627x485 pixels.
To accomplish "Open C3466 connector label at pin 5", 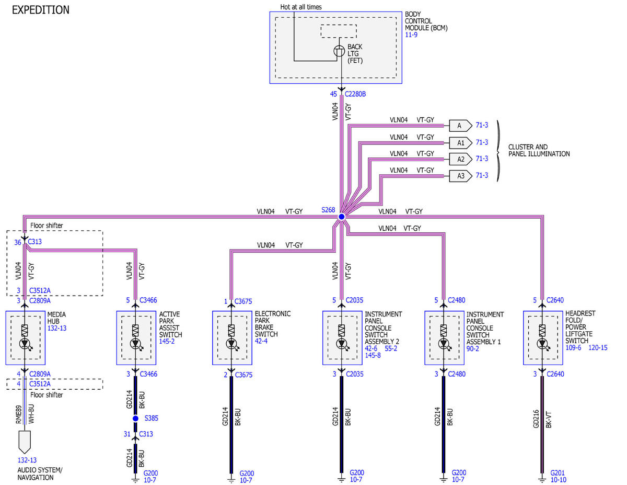I will tap(148, 300).
